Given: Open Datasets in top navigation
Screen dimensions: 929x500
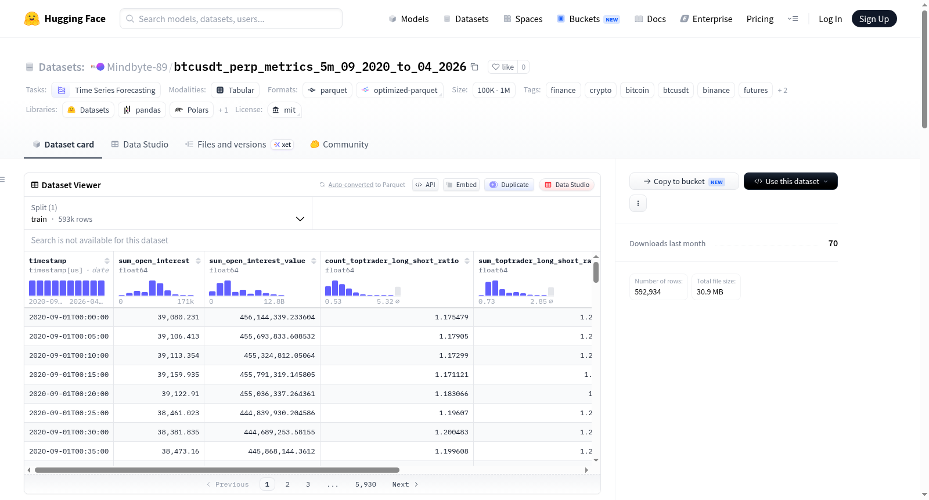Looking at the screenshot, I should coord(466,19).
